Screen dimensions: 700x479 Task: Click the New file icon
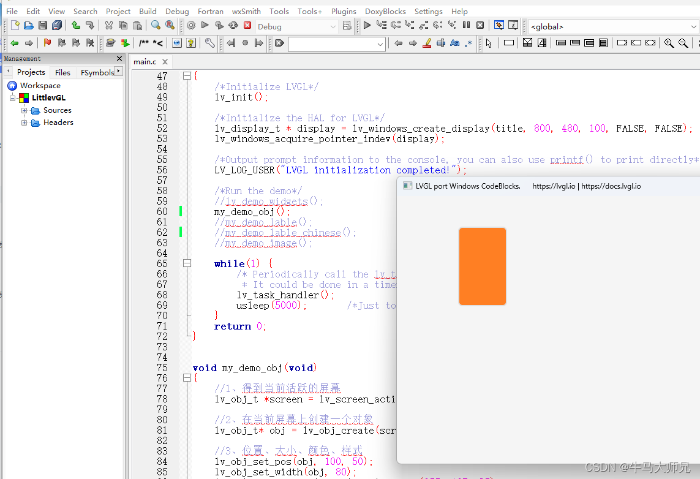(15, 26)
